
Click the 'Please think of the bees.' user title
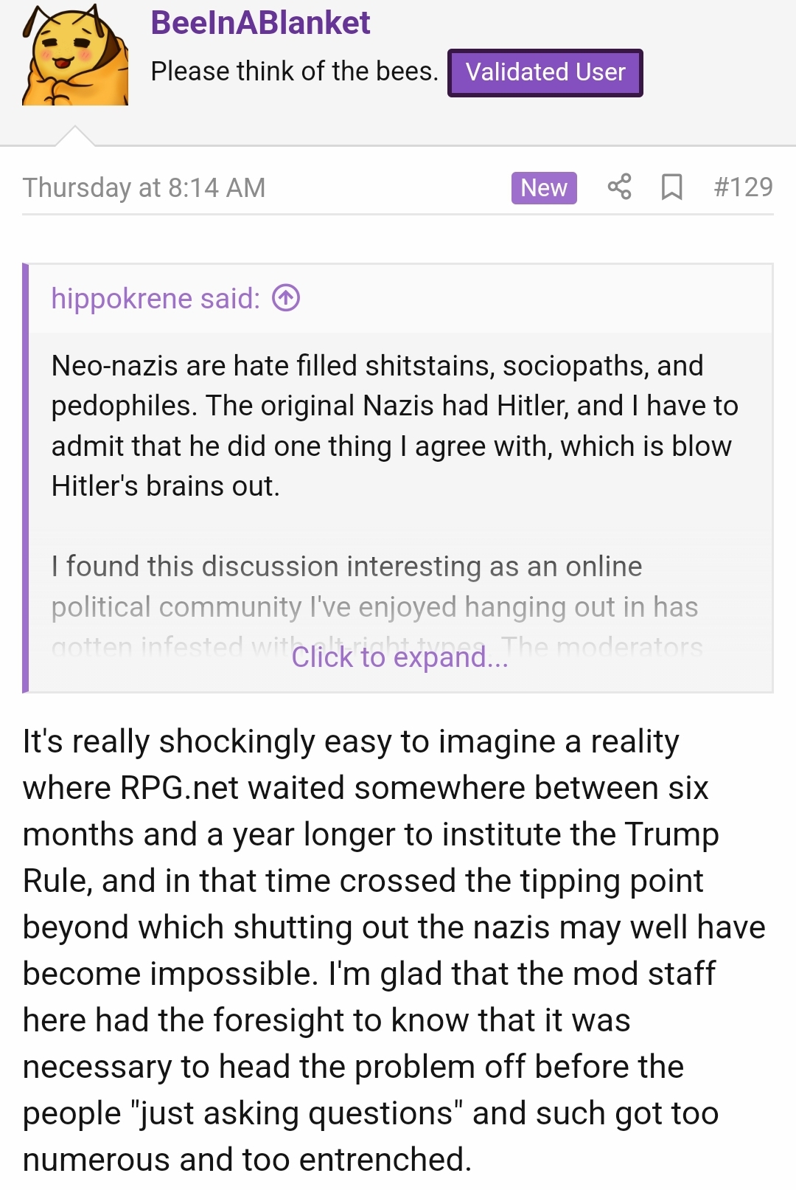[294, 72]
